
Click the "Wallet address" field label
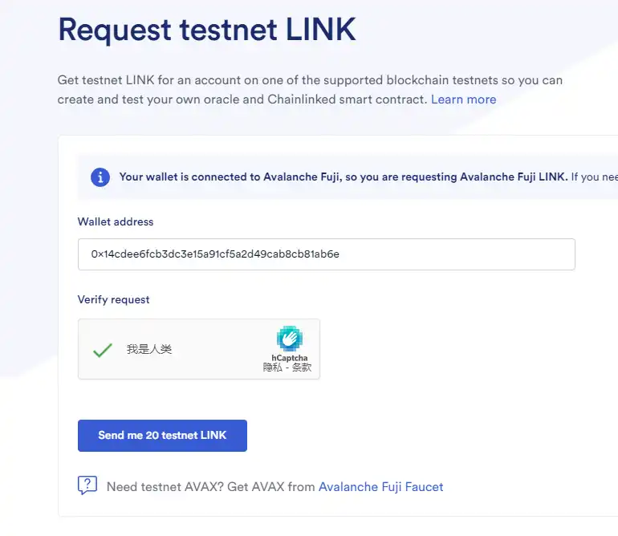115,221
